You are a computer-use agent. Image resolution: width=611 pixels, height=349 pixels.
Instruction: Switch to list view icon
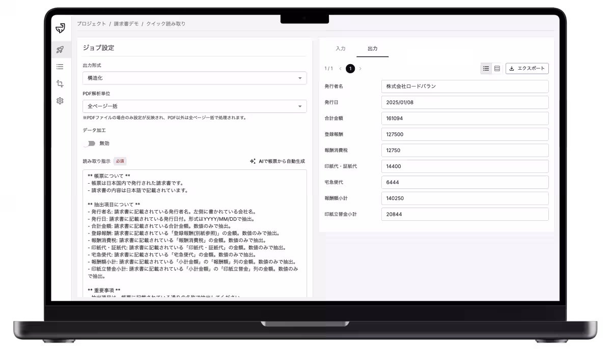coord(486,68)
